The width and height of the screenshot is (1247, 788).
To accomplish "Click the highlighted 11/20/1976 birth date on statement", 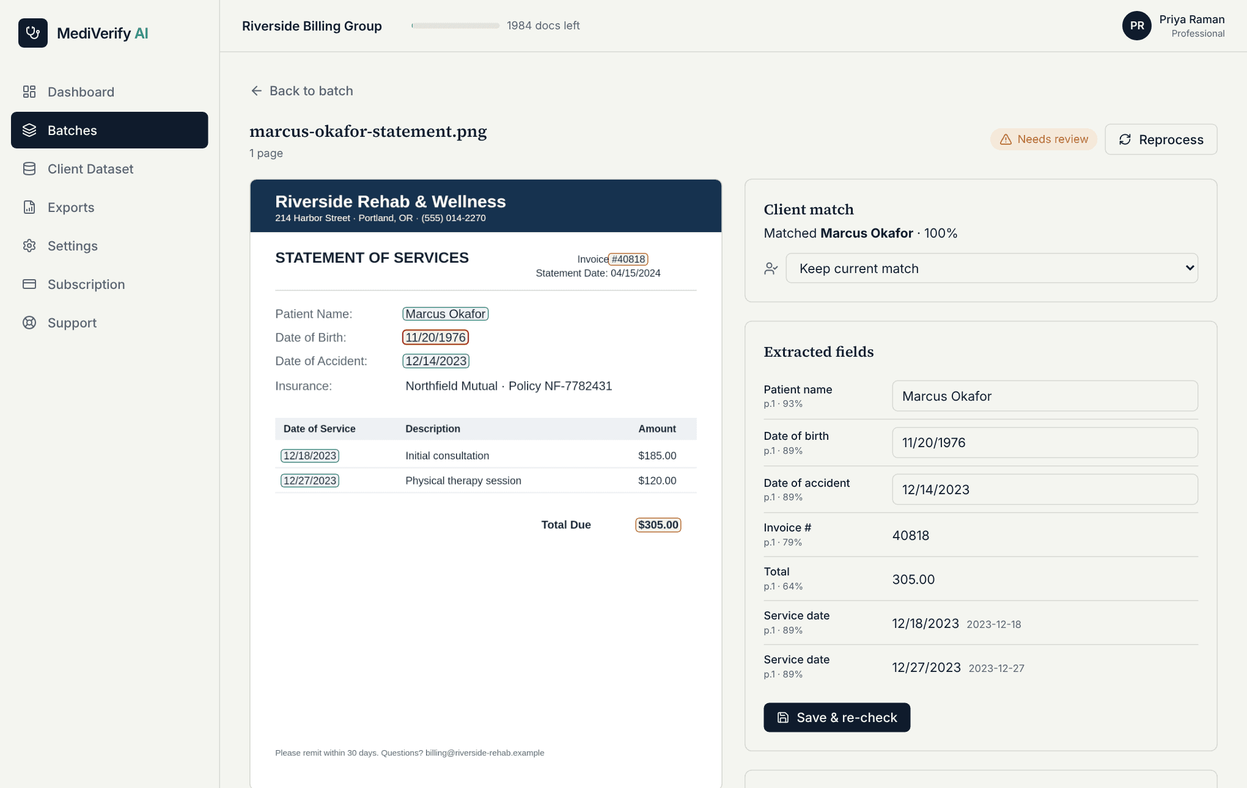I will point(435,337).
